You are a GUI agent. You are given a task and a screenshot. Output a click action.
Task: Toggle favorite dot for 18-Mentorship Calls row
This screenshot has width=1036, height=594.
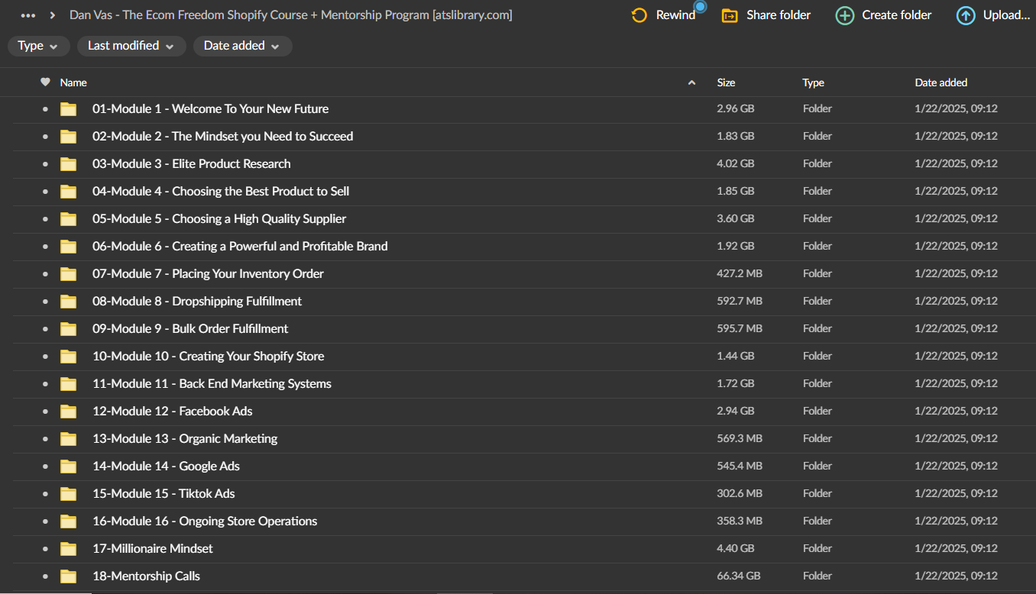(45, 576)
